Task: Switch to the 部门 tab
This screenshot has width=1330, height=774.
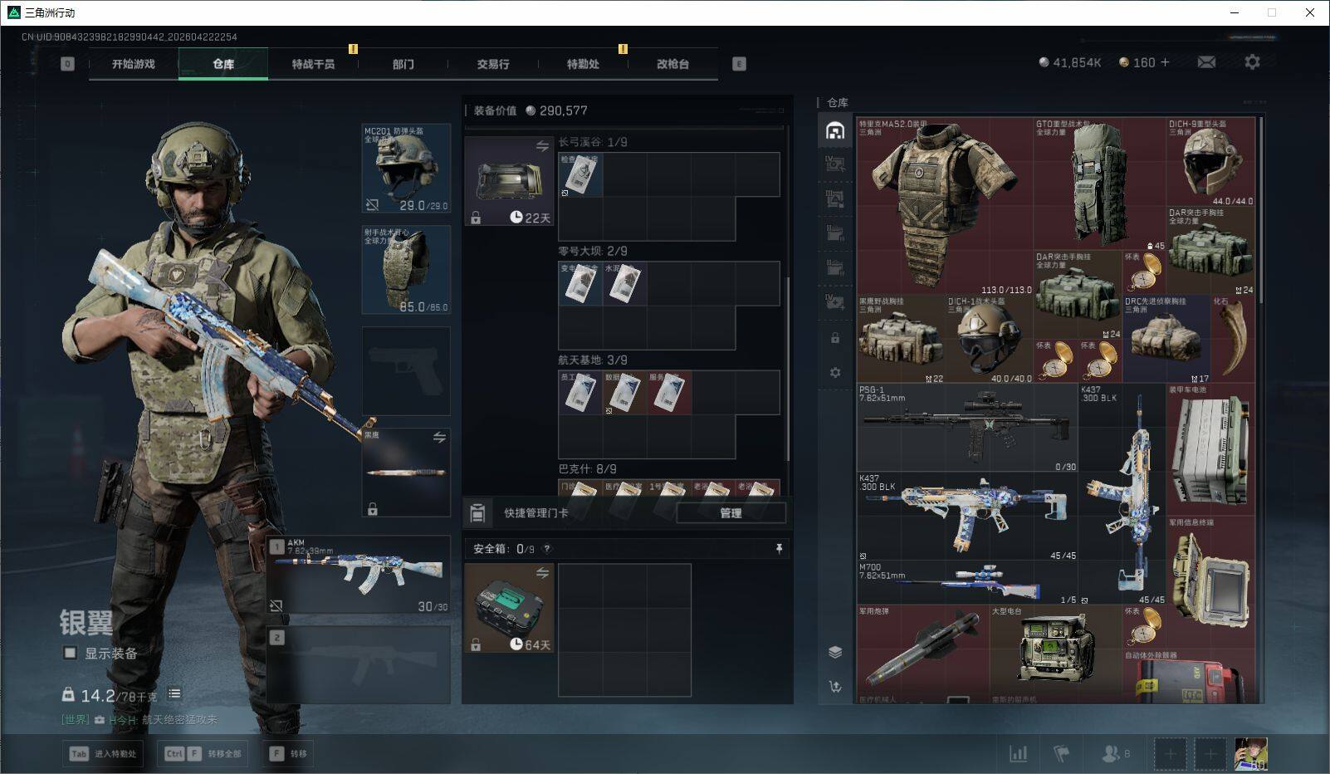Action: pos(403,64)
